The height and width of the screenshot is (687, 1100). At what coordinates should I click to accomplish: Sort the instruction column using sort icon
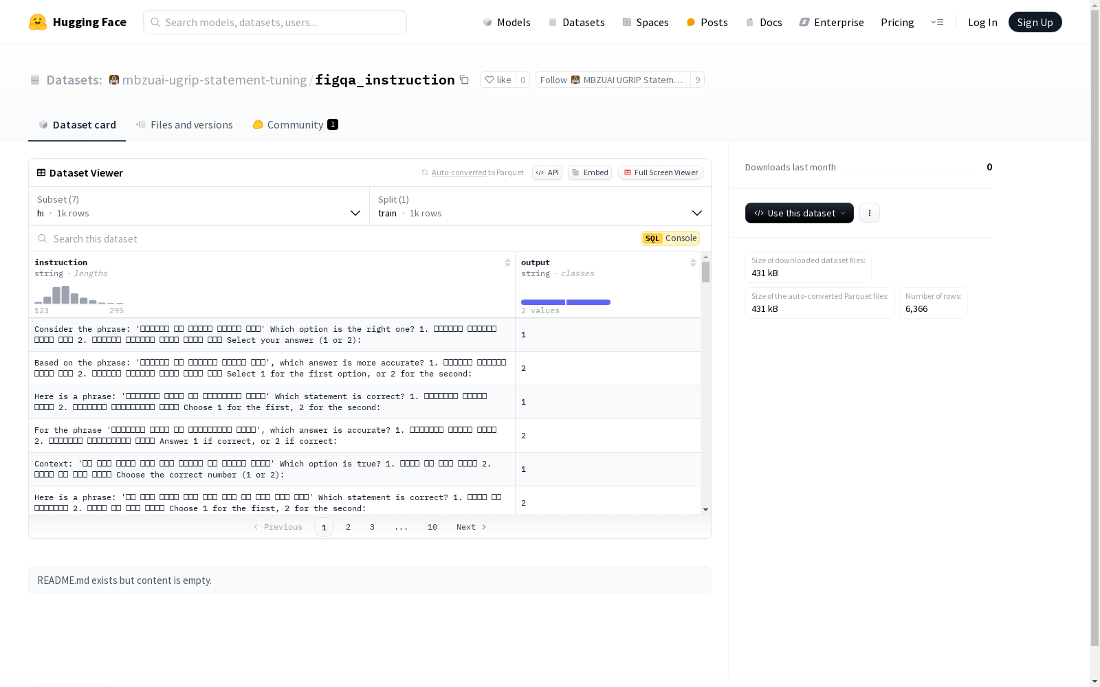(507, 262)
